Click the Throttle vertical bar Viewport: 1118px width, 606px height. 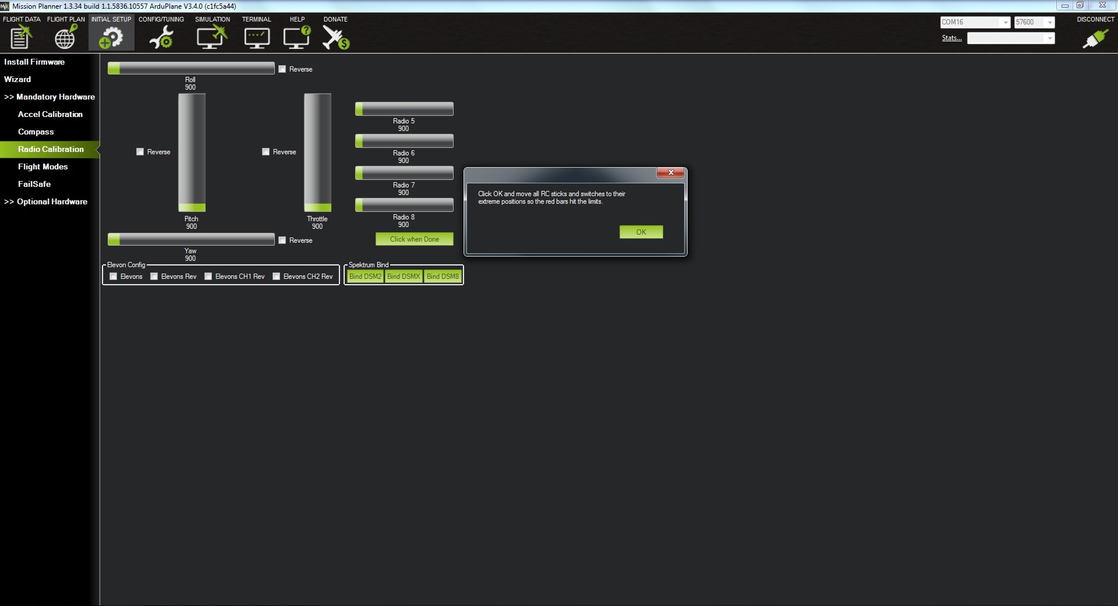(x=317, y=153)
